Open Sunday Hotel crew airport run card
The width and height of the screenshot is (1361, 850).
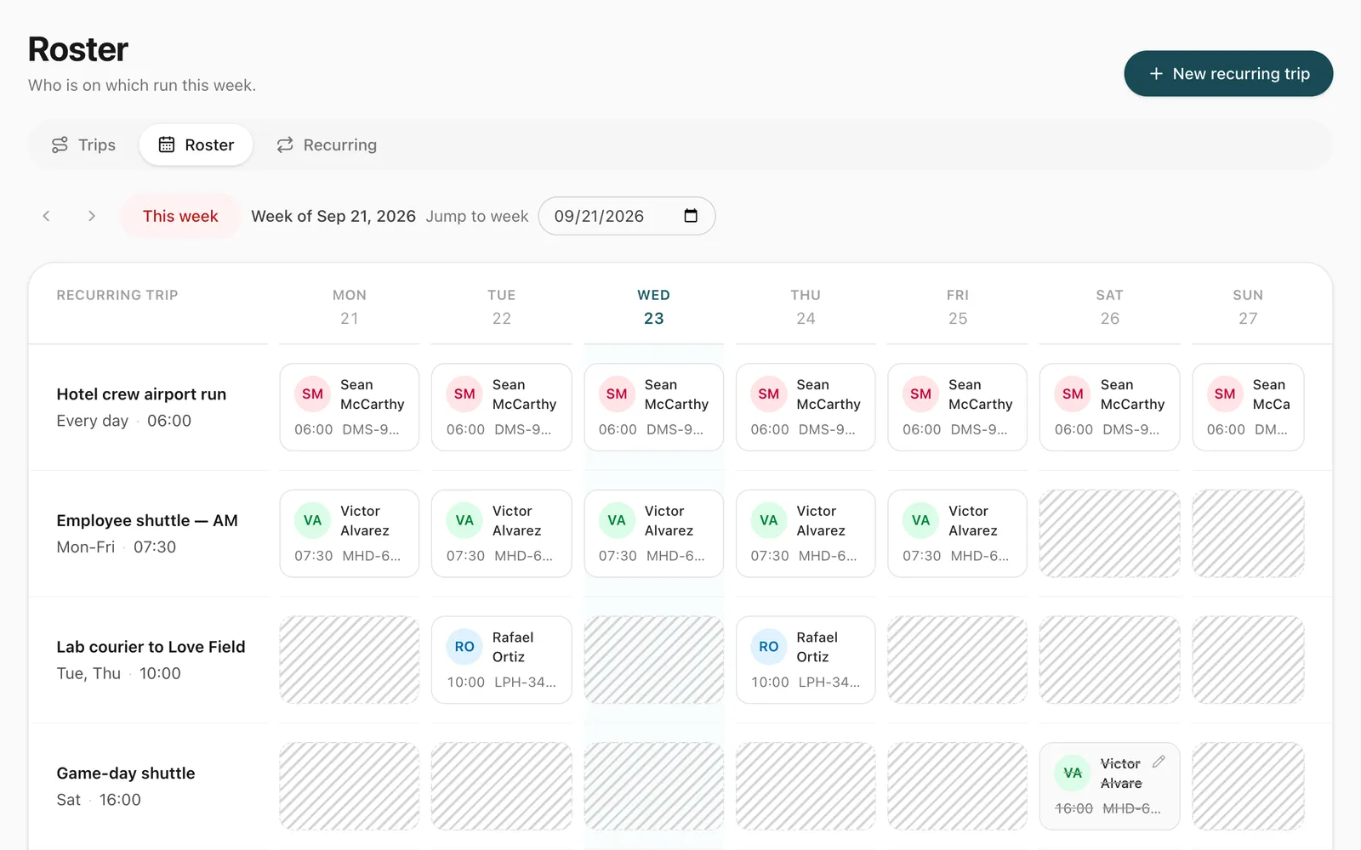[x=1248, y=407]
